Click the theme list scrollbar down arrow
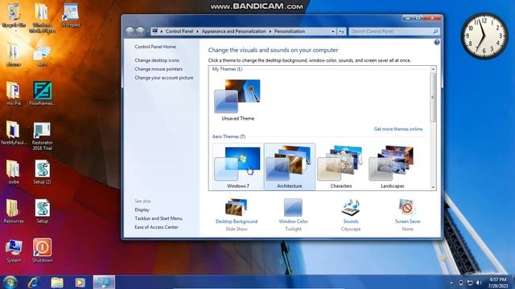 [433, 187]
